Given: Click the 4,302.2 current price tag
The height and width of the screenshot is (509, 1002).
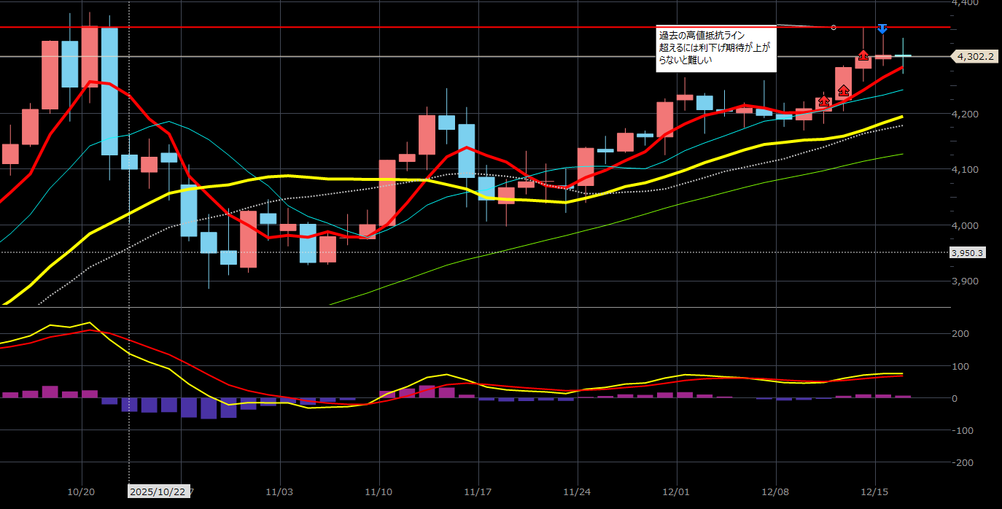Looking at the screenshot, I should click(976, 55).
